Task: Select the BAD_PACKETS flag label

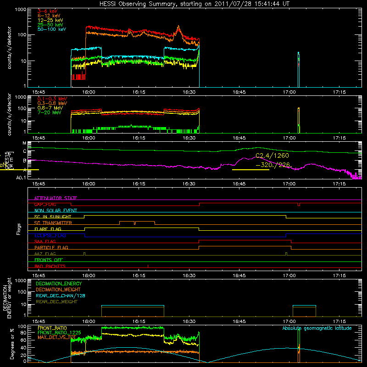Action: tap(50, 266)
